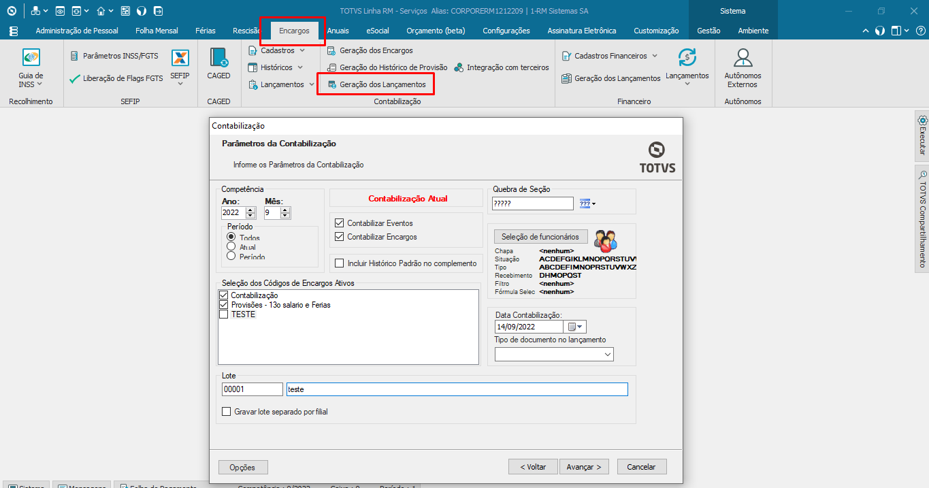Open Geração dos Lançamentos under Contabilização
Viewport: 929px width, 488px height.
pos(376,84)
